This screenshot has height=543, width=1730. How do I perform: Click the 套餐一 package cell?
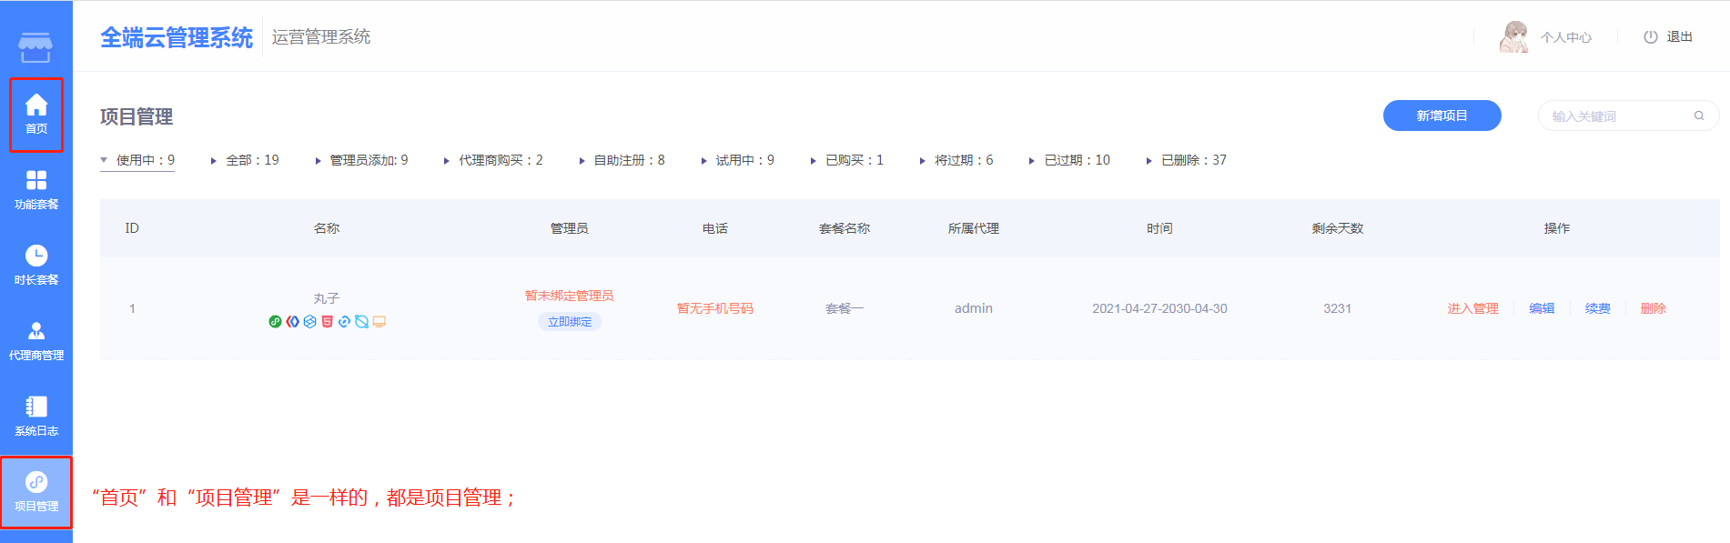(x=845, y=308)
